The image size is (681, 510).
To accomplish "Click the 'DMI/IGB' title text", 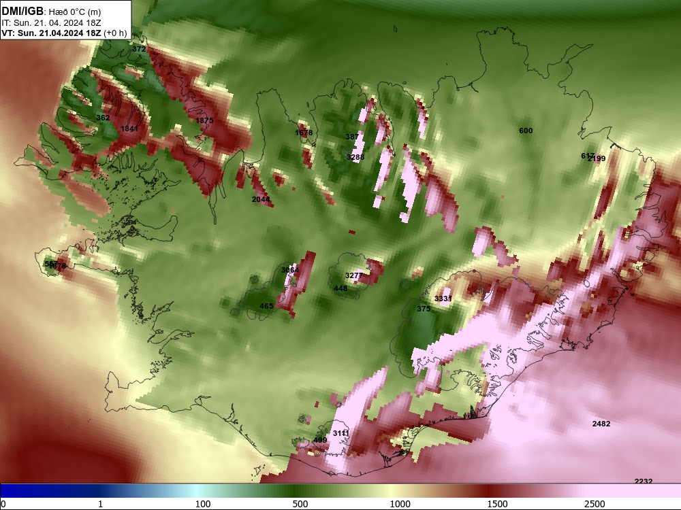I will click(22, 11).
